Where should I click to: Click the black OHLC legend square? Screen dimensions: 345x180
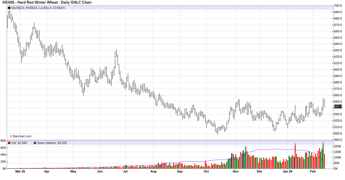click(9, 8)
